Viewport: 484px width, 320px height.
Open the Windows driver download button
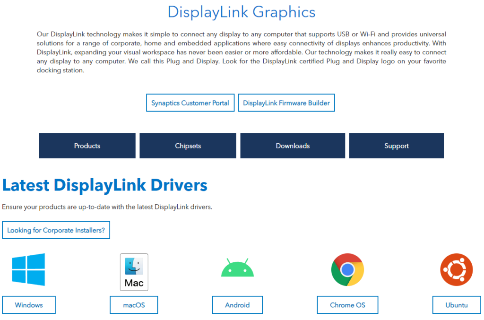point(29,305)
